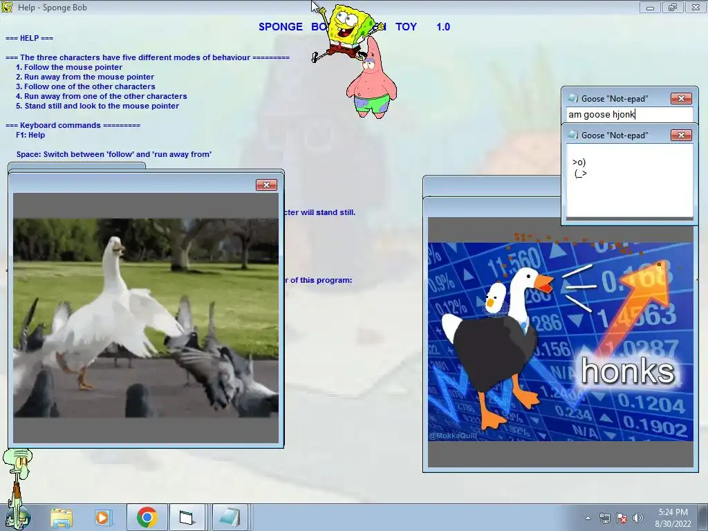The width and height of the screenshot is (708, 531).
Task: Close the goose and pigeons image window
Action: coord(266,185)
